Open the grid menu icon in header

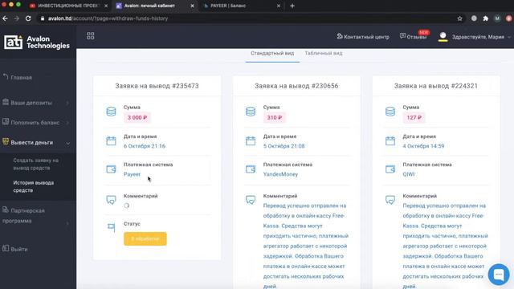click(91, 36)
